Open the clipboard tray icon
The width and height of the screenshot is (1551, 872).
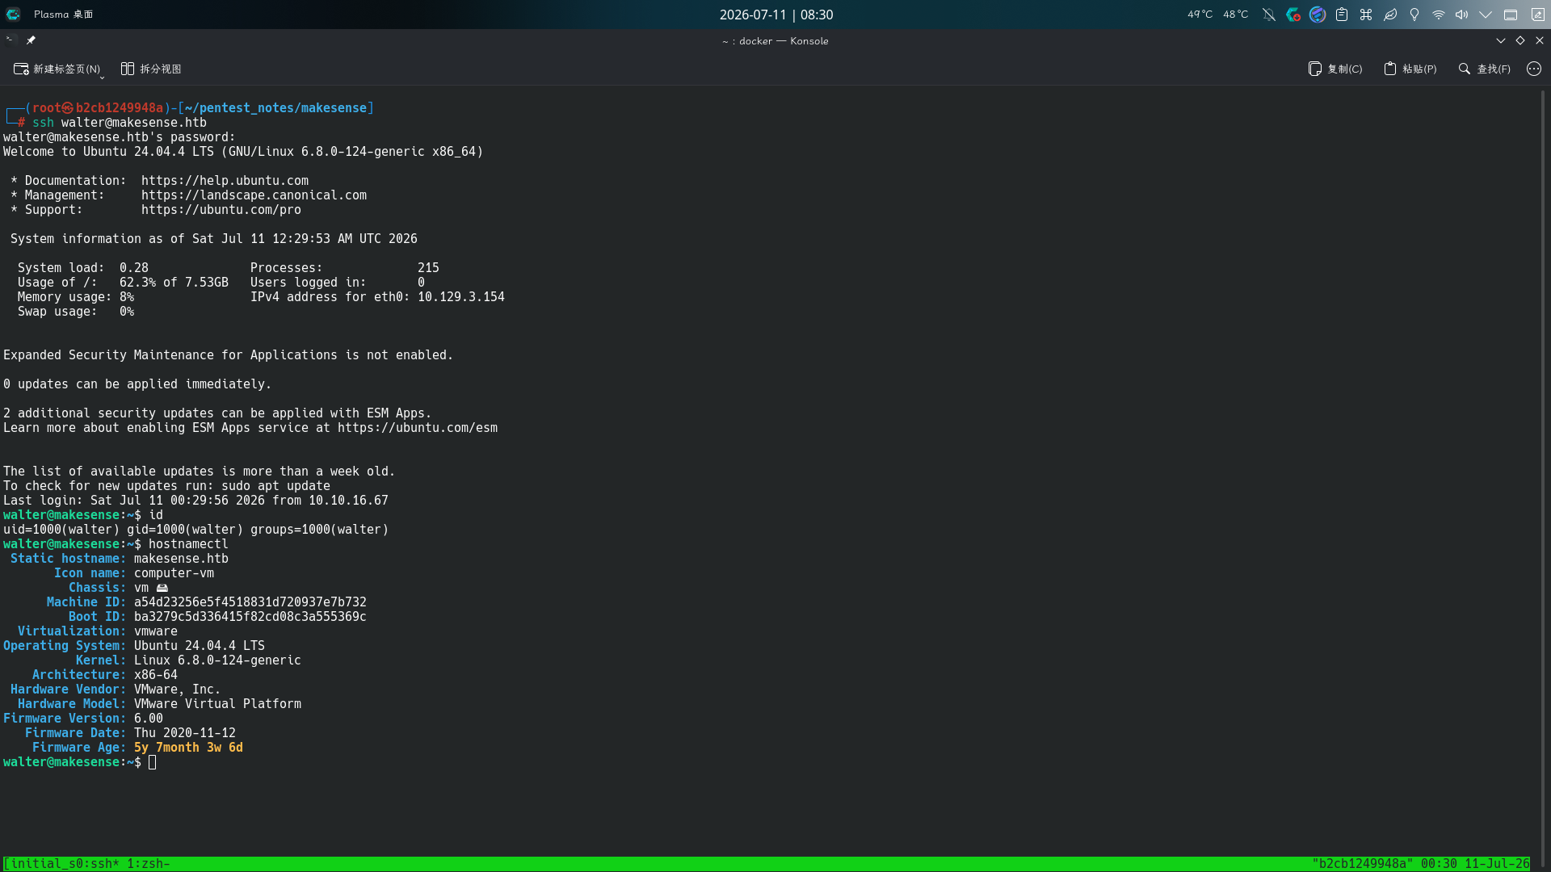coord(1342,15)
